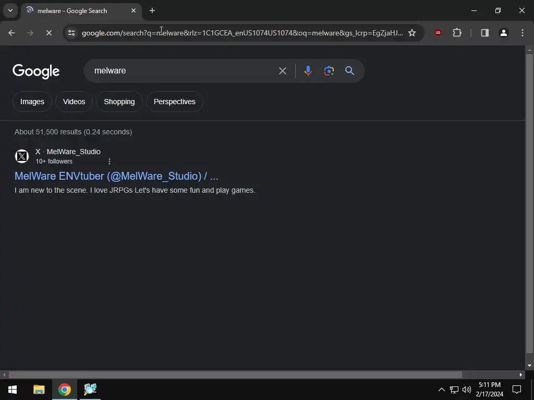Open the Chrome three-dot menu

pos(523,33)
